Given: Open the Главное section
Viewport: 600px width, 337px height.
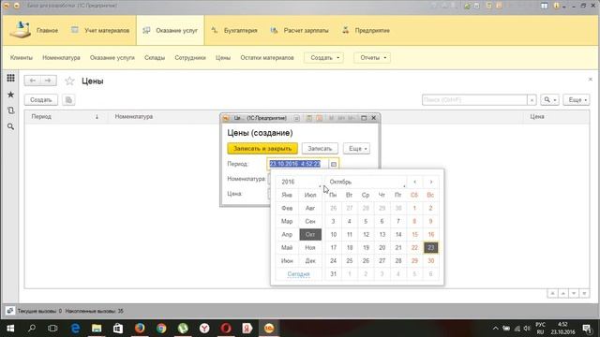Looking at the screenshot, I should (x=34, y=30).
